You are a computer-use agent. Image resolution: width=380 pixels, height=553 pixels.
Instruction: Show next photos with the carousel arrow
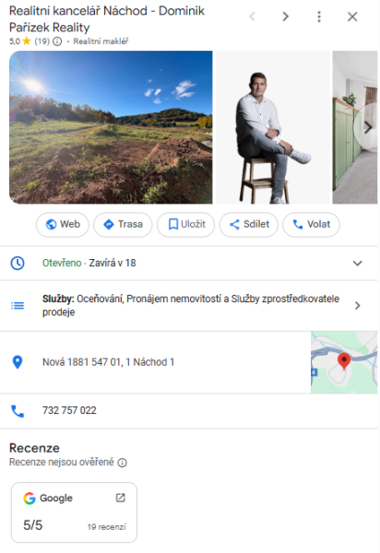coord(368,127)
